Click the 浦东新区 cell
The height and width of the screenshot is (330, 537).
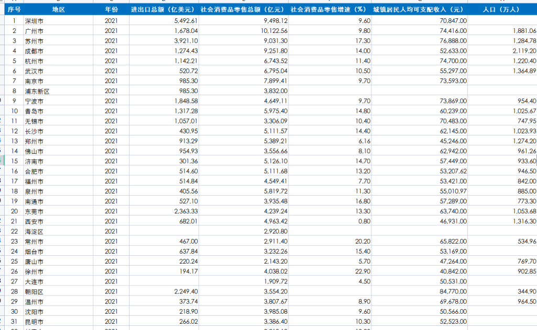pos(58,91)
